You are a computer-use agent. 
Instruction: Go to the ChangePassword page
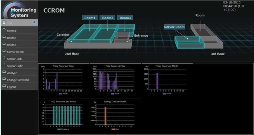point(17,80)
